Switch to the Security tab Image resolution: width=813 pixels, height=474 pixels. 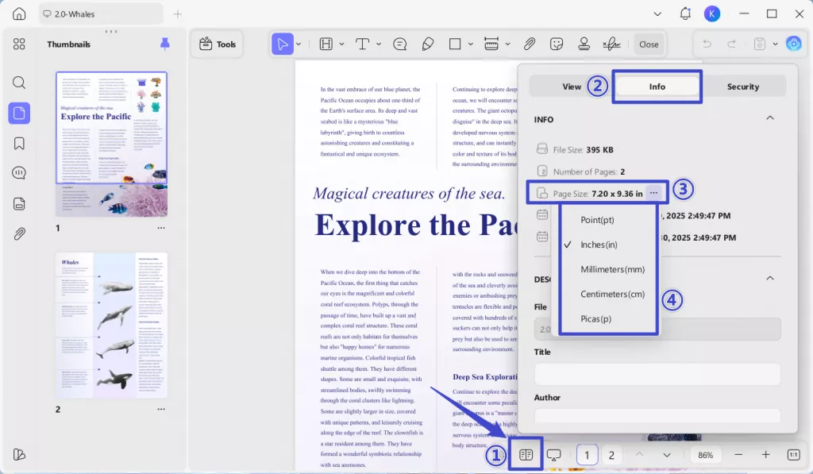tap(742, 87)
